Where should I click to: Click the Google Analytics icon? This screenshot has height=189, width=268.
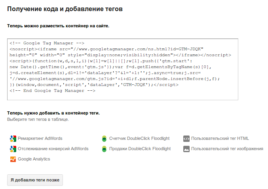tap(13, 159)
